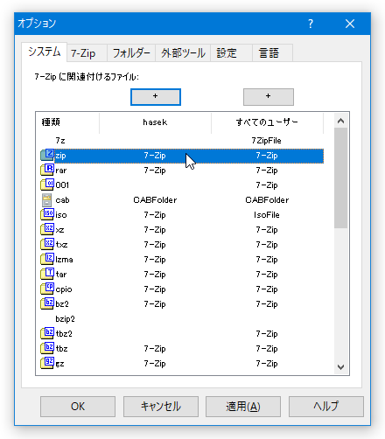This screenshot has height=439, width=385.
Task: Click the txz file type icon
Action: [47, 244]
